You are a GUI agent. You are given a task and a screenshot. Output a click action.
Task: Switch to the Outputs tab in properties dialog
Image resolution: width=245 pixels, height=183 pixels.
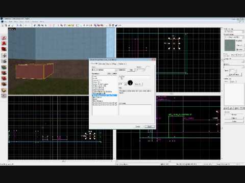(102, 64)
